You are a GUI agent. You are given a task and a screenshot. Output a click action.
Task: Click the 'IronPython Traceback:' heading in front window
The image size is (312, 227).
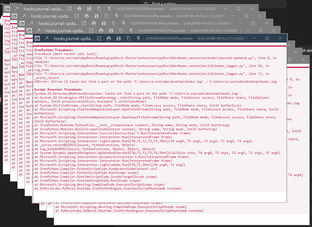coord(54,50)
